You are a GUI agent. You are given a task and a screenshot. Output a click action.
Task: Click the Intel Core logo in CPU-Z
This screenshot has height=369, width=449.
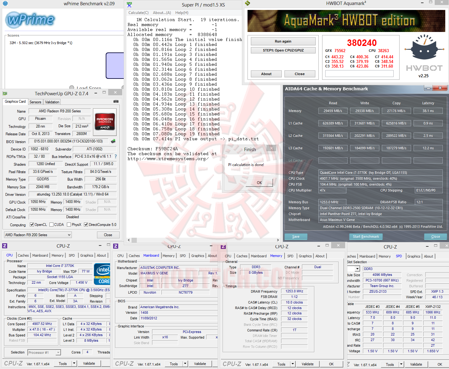(102, 274)
